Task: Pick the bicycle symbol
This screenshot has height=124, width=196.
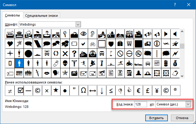Action: click(x=93, y=44)
